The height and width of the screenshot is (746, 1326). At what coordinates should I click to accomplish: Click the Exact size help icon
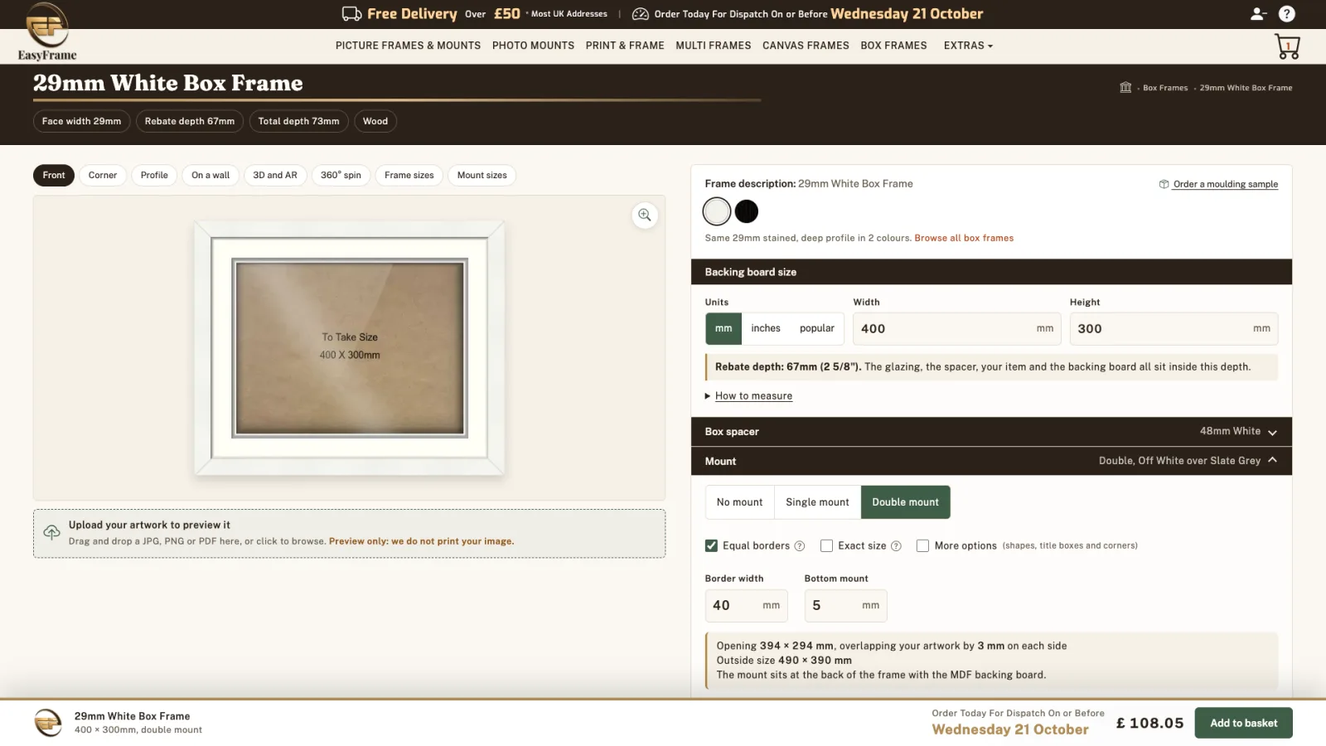pyautogui.click(x=896, y=546)
